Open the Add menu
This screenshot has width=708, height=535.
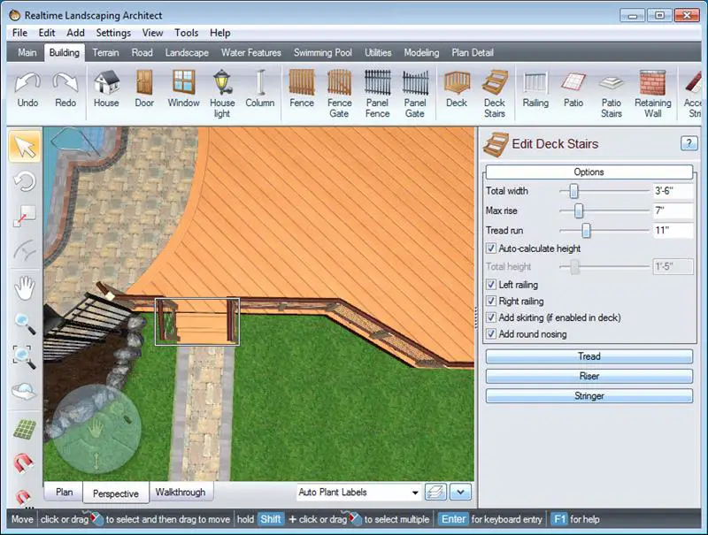[x=75, y=33]
